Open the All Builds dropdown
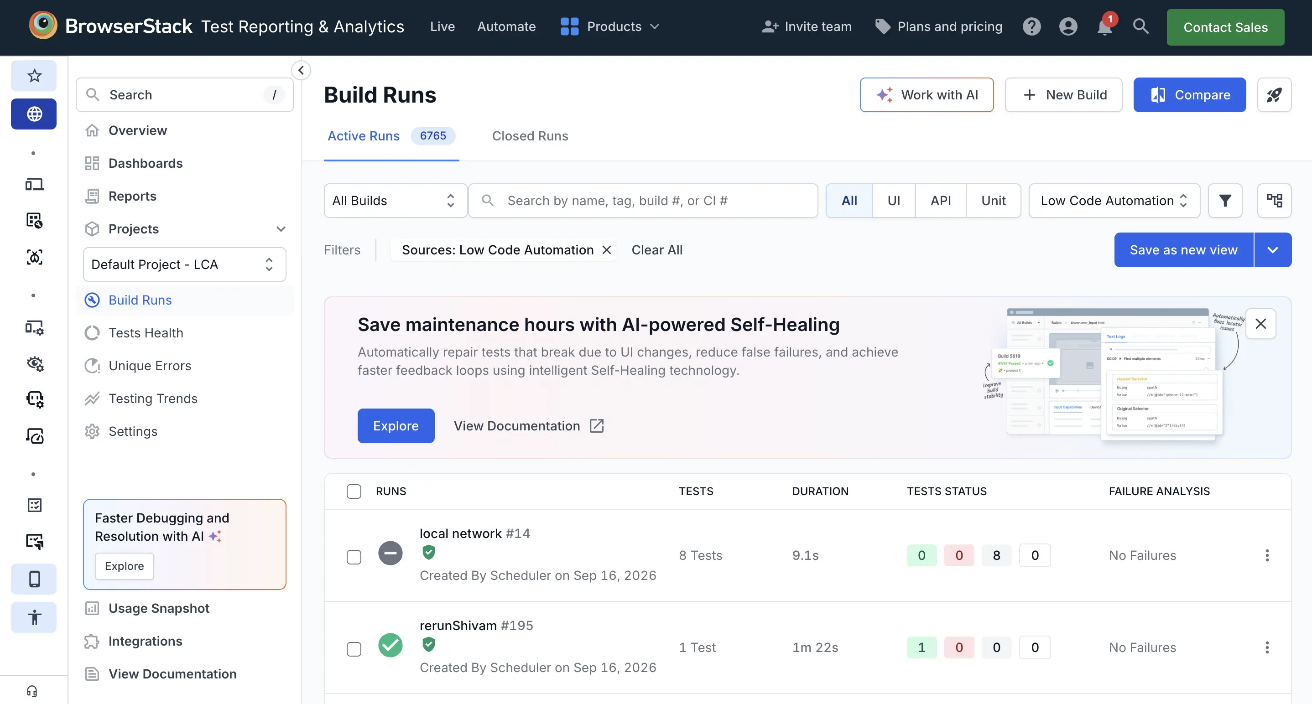 (395, 201)
